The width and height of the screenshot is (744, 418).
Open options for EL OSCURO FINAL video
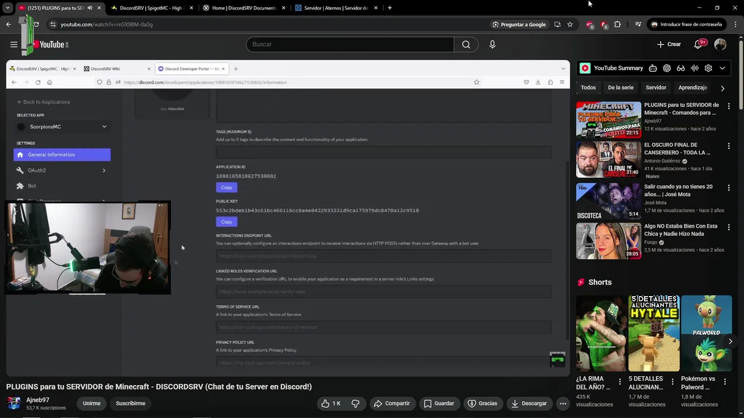click(728, 146)
